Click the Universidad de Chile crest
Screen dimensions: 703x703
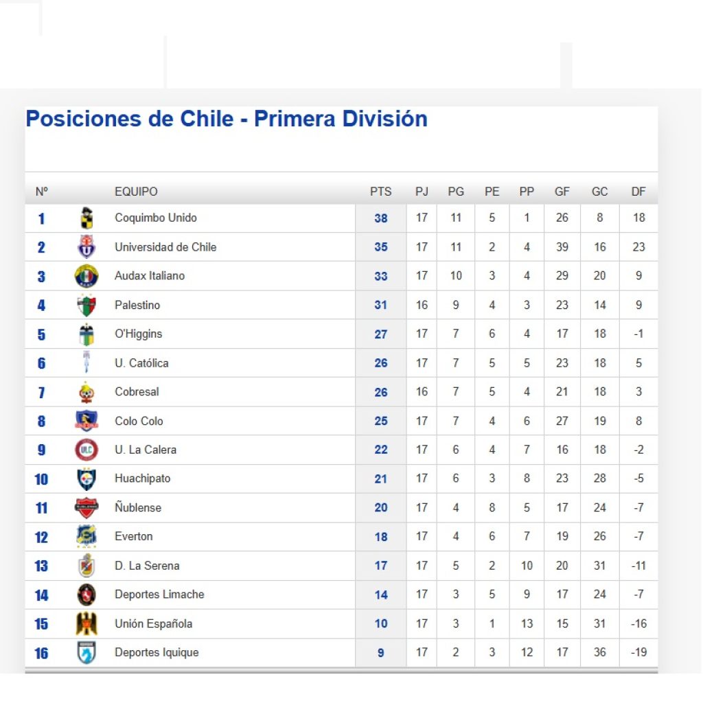click(x=87, y=247)
